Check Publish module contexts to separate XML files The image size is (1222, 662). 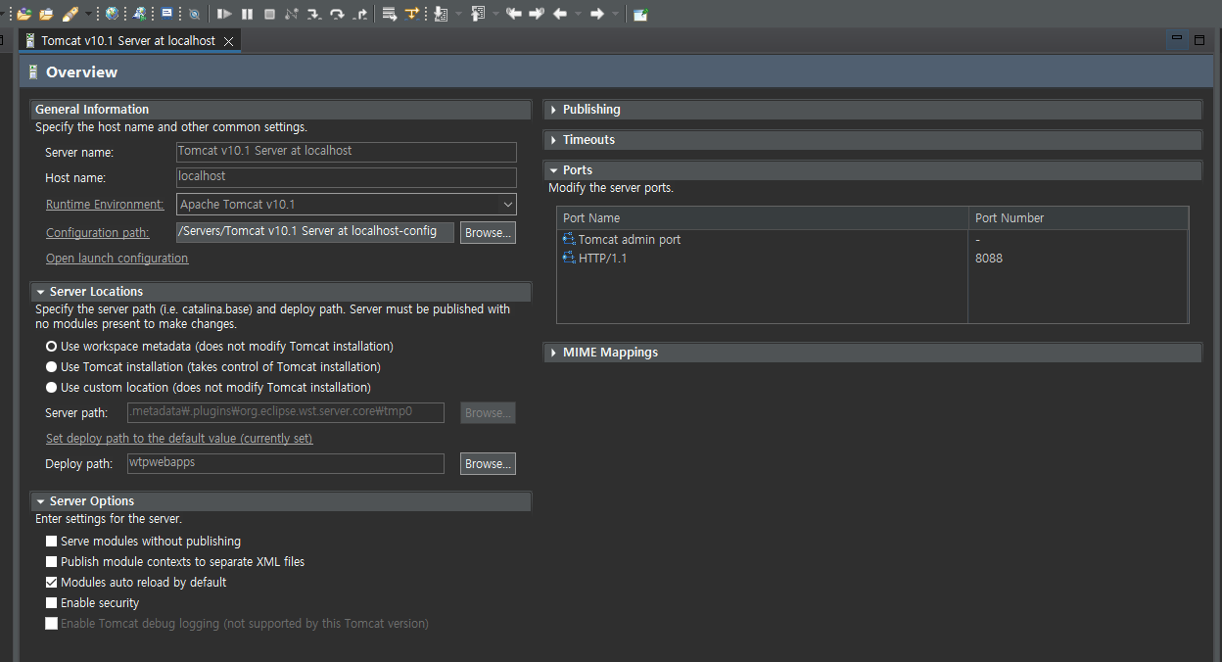click(x=52, y=562)
